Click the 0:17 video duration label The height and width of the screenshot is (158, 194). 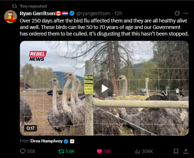click(31, 128)
